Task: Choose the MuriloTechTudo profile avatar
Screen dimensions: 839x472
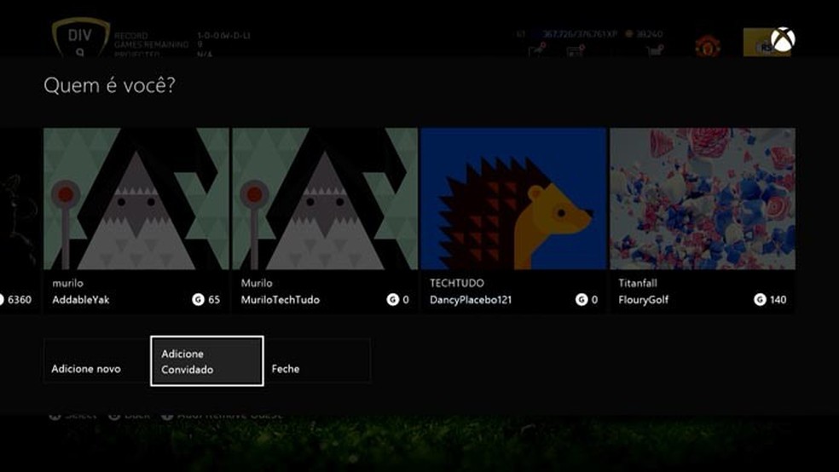Action: coord(325,199)
